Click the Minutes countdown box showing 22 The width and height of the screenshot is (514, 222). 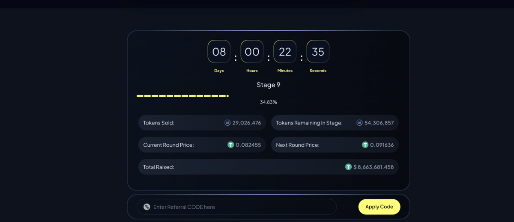click(x=285, y=52)
